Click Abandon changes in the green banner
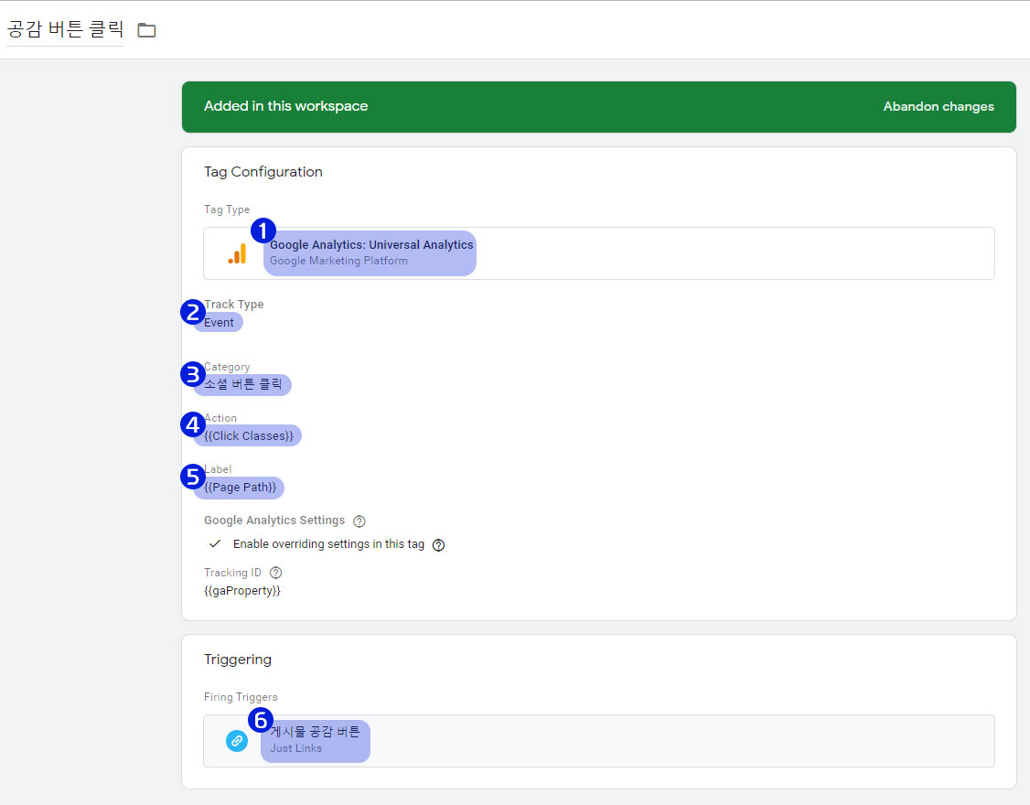This screenshot has width=1030, height=805. coord(938,106)
